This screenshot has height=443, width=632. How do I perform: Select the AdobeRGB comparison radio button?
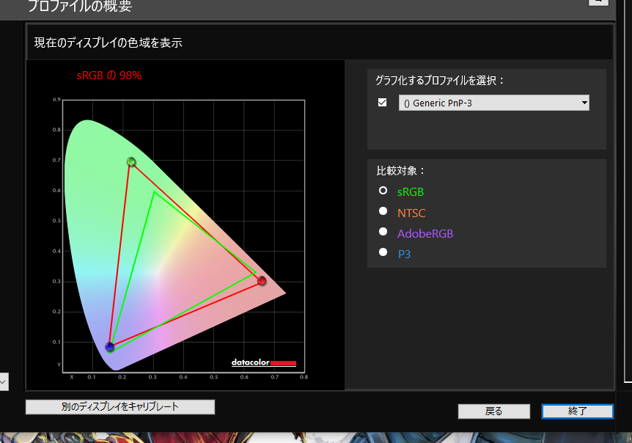point(383,232)
